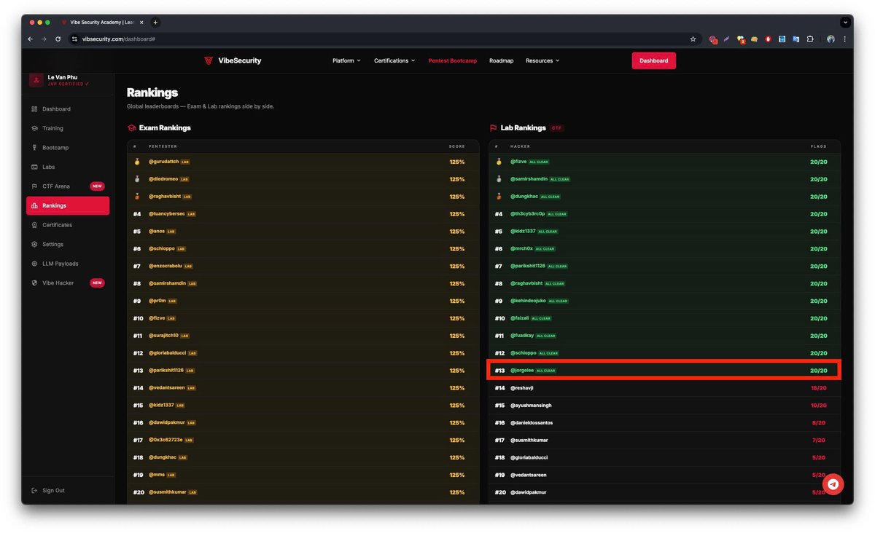Click the Settings gear icon in sidebar
This screenshot has height=533, width=875.
(x=34, y=245)
